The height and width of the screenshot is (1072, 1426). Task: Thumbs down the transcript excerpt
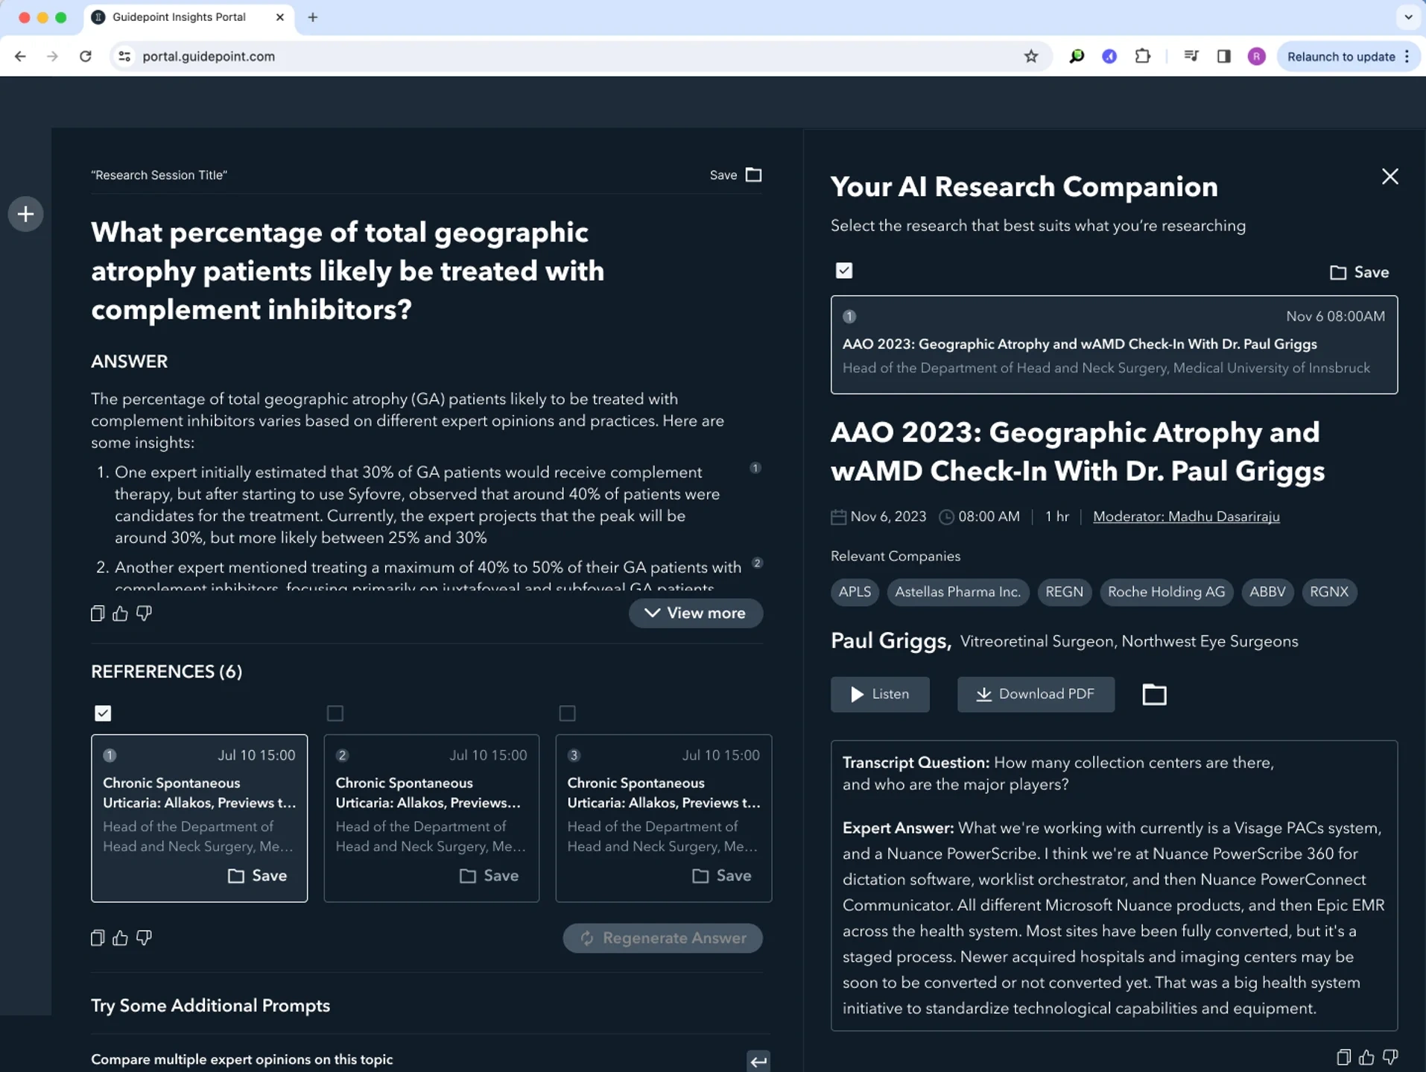(x=1390, y=1057)
